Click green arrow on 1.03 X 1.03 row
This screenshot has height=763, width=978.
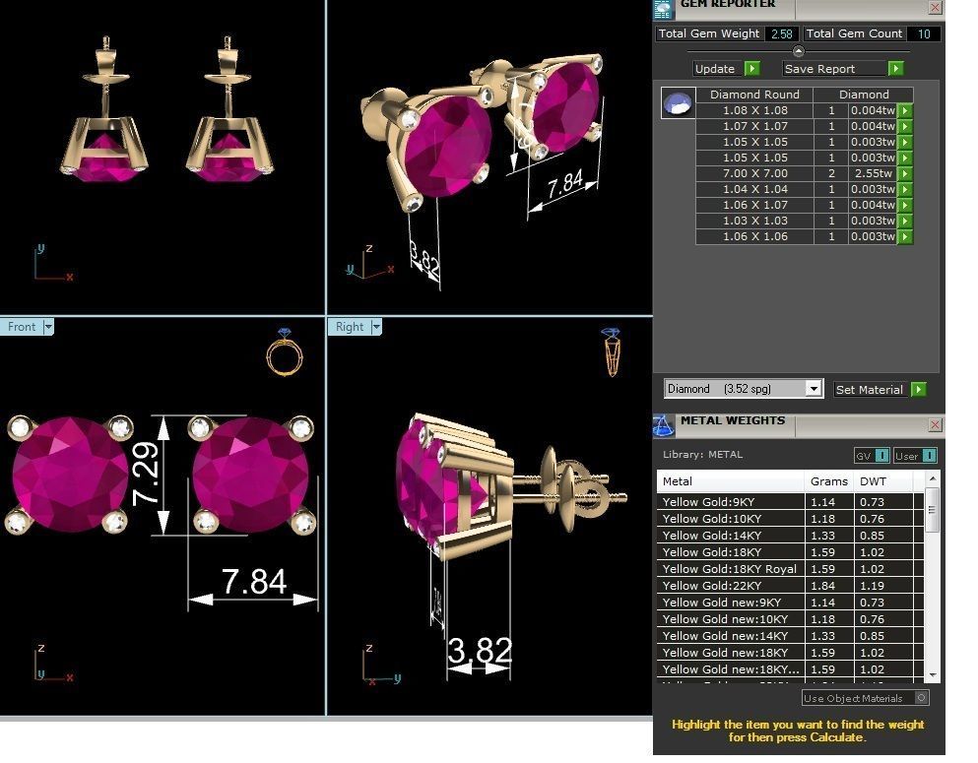(x=905, y=221)
